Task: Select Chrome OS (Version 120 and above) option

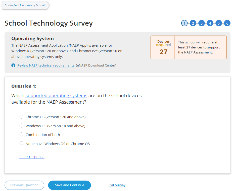Action: click(x=21, y=117)
